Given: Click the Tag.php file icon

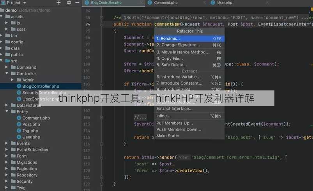Looking at the screenshot, I should (19, 131).
